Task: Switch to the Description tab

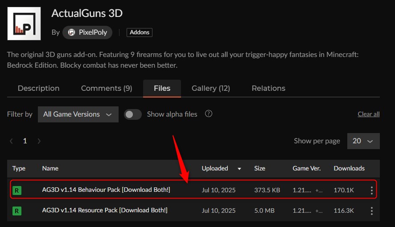Action: tap(38, 88)
